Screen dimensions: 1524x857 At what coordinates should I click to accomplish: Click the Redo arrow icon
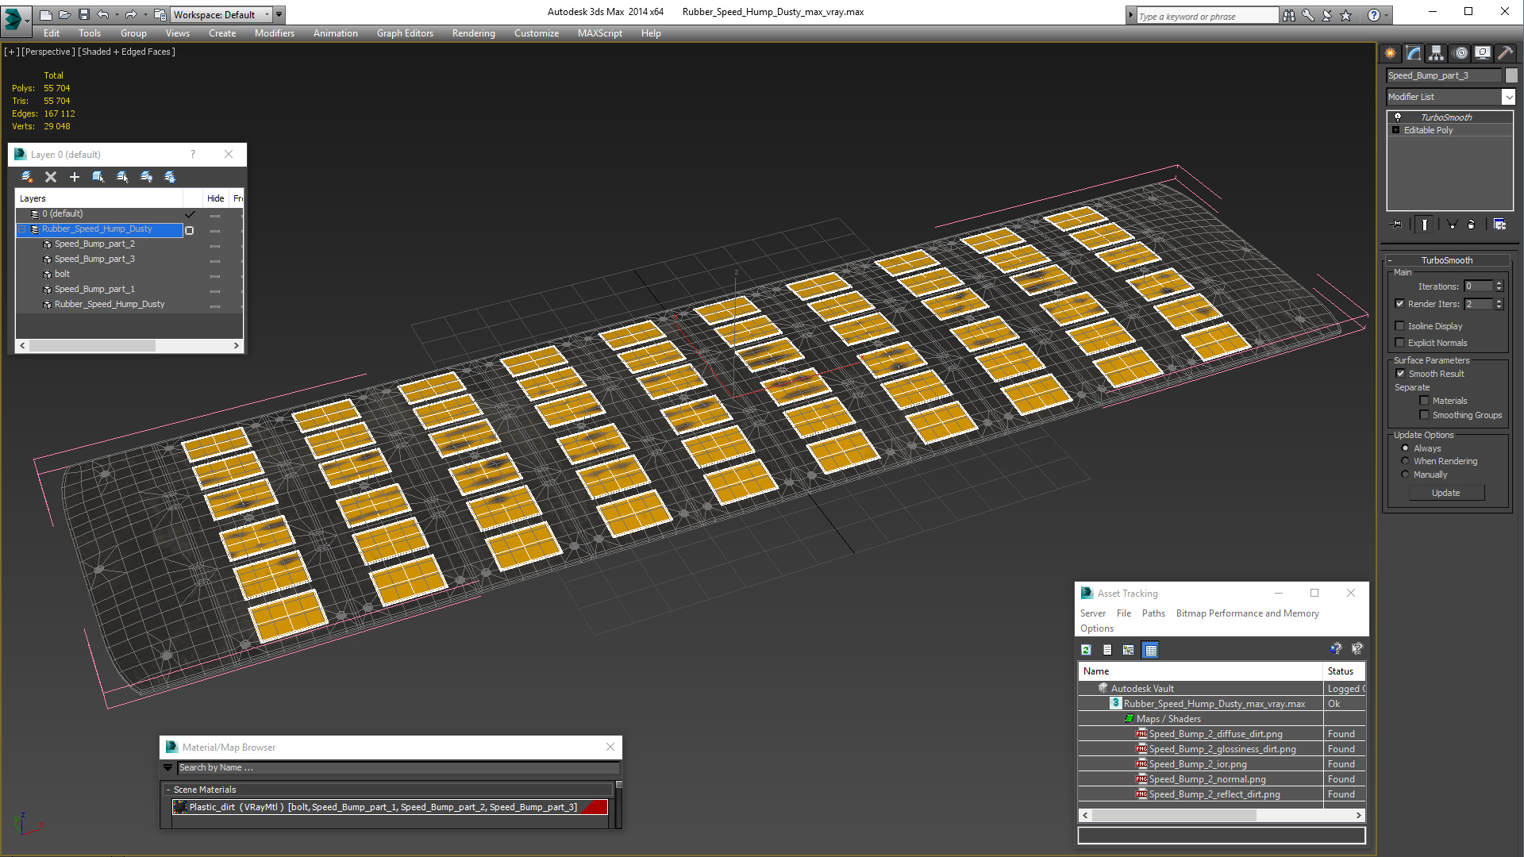click(131, 14)
